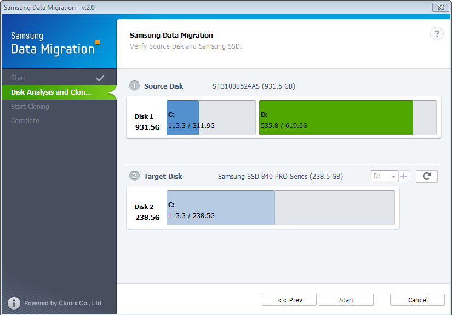This screenshot has width=452, height=315.
Task: Click the refresh disk list icon
Action: (427, 176)
